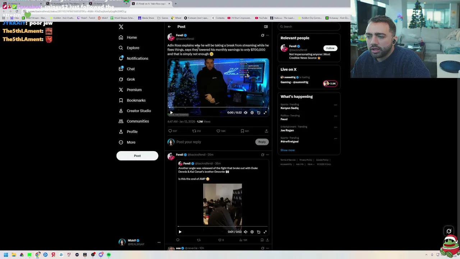This screenshot has width=460, height=259.
Task: Click the Grok icon on Fendi's main post
Action: [262, 35]
